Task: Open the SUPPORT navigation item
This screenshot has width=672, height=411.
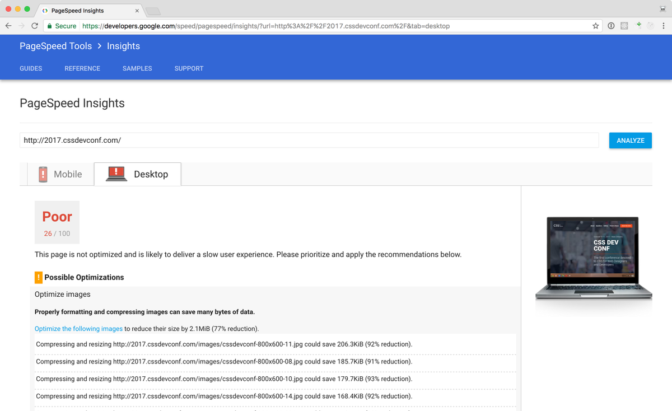Action: 189,68
